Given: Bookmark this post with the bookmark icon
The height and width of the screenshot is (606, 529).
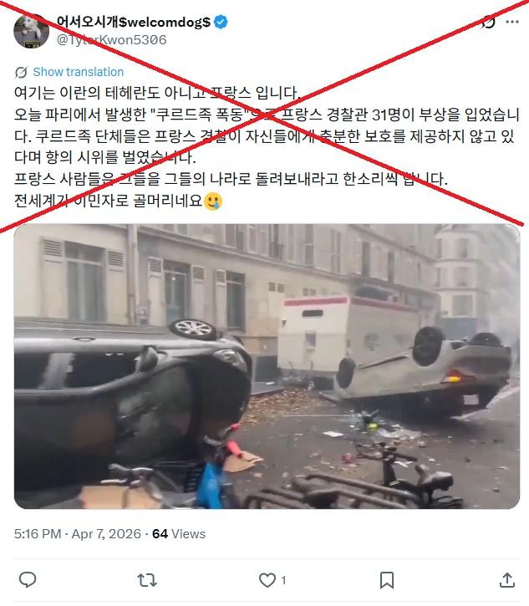Looking at the screenshot, I should 387,580.
